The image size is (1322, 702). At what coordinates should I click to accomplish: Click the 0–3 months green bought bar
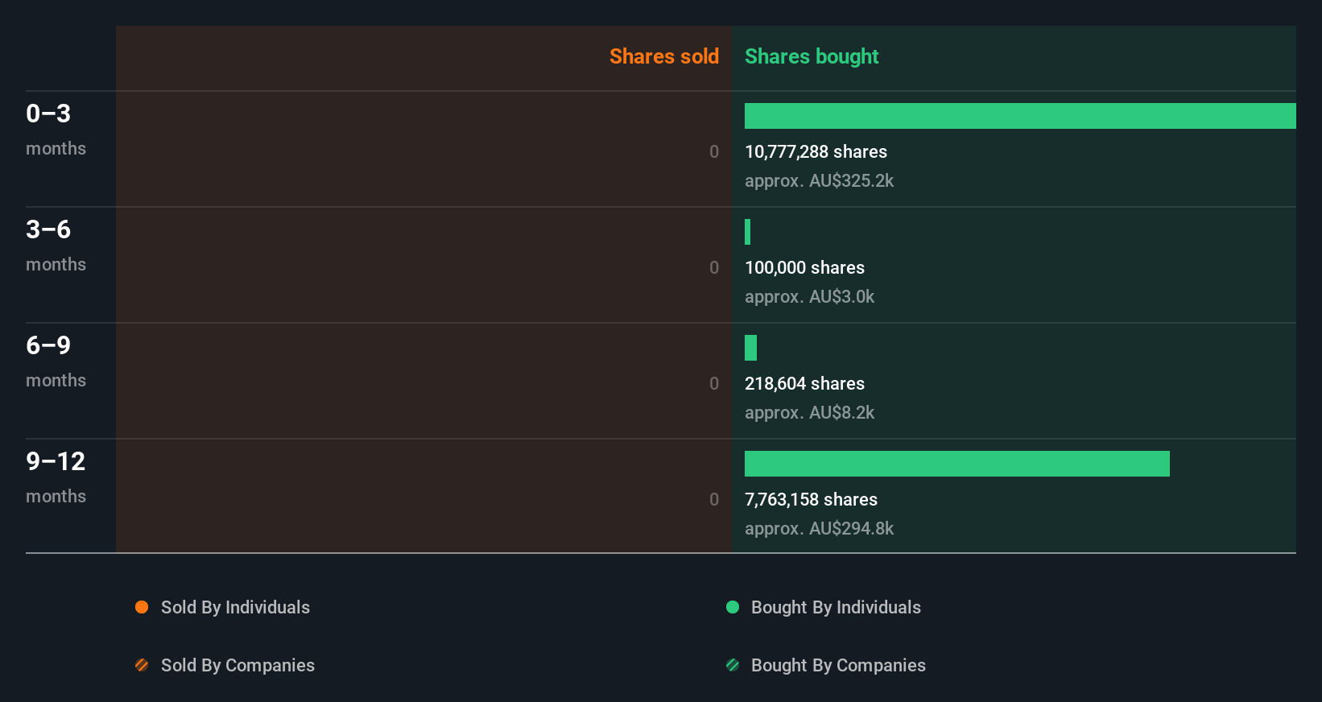pos(1020,116)
